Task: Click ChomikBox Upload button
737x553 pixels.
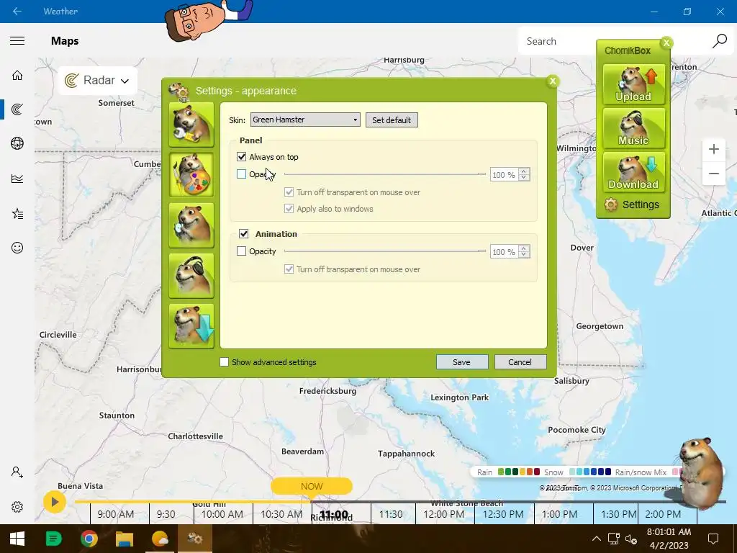Action: tap(633, 84)
